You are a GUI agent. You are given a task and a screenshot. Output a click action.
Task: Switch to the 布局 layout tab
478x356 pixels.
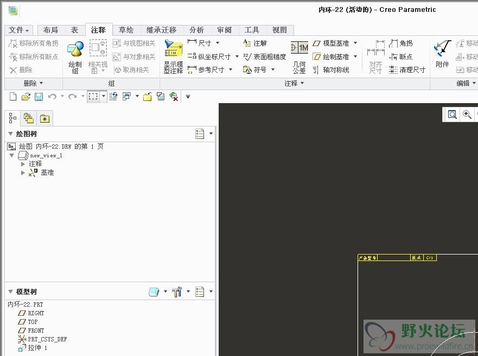pyautogui.click(x=50, y=30)
